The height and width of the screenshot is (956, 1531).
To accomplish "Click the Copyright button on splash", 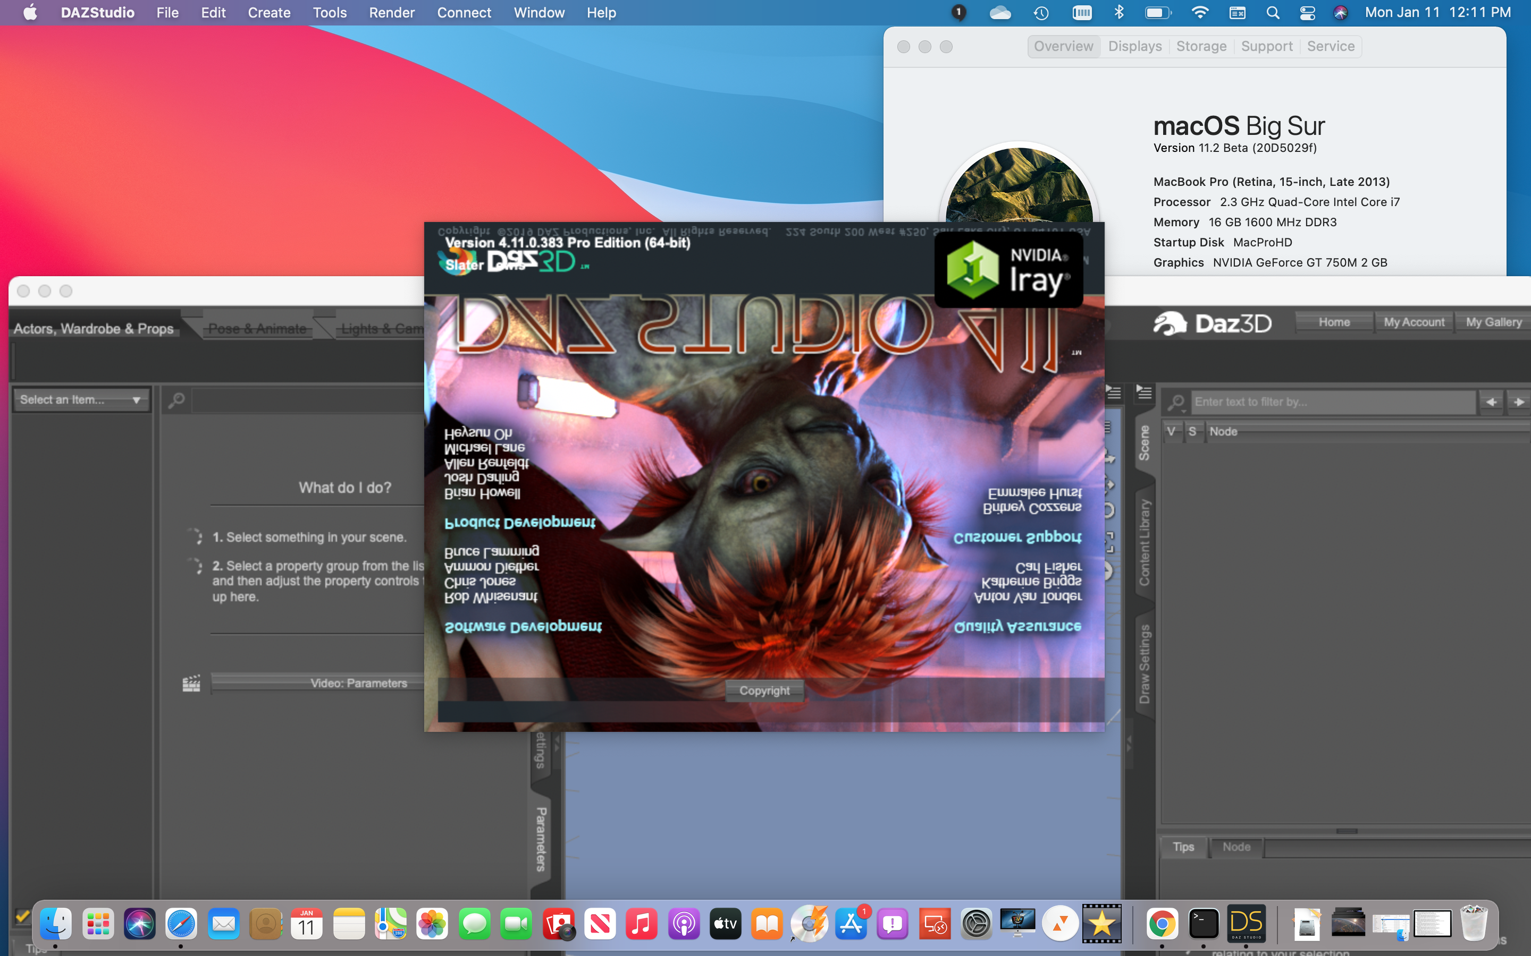I will 764,690.
